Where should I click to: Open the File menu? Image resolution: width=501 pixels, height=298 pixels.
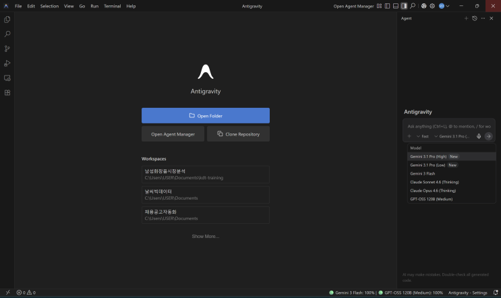coord(18,6)
